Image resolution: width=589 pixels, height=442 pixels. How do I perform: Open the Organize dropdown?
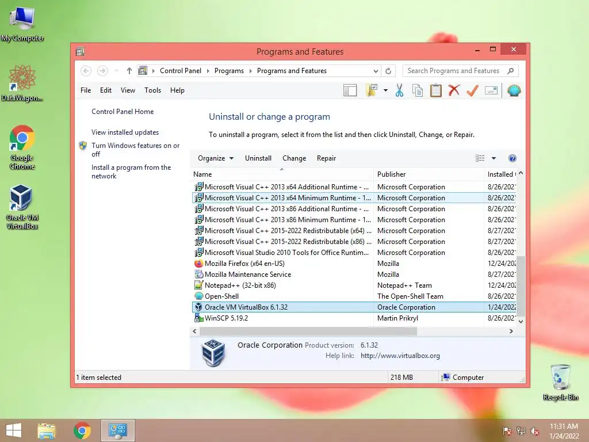216,158
